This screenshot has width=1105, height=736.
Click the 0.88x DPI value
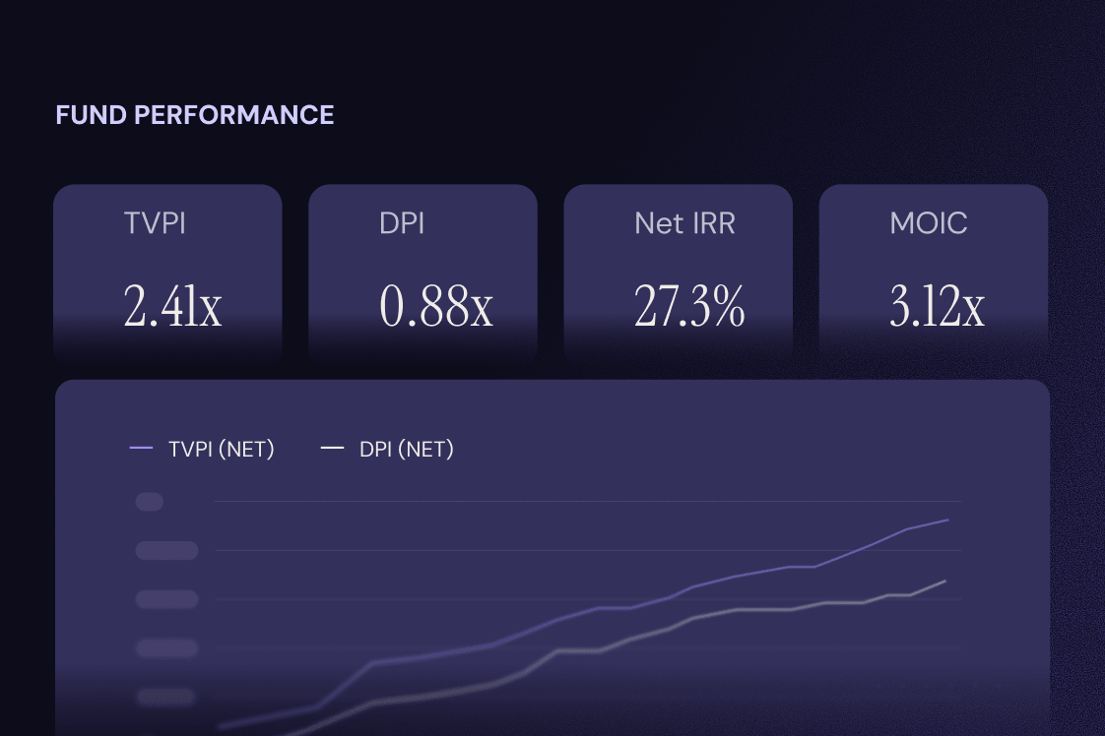point(436,306)
